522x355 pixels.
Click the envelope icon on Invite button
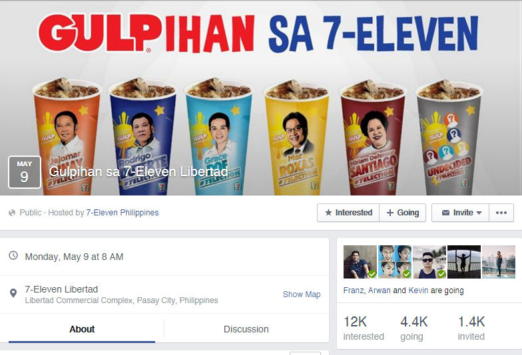[x=445, y=213]
